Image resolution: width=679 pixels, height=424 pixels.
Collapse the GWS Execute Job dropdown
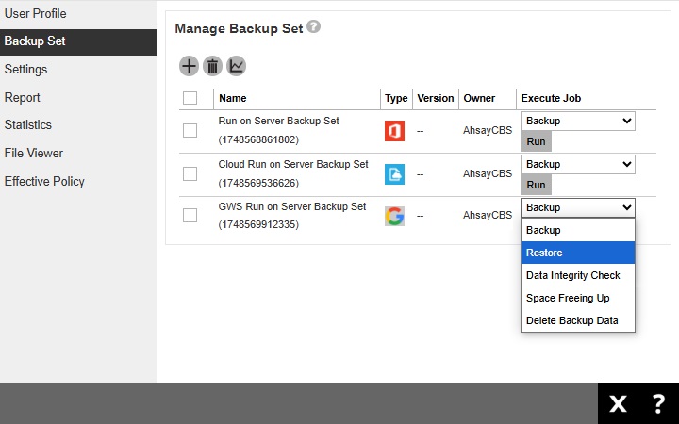pos(577,207)
